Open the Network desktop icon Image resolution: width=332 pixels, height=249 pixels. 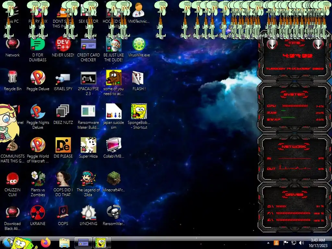[x=13, y=48]
